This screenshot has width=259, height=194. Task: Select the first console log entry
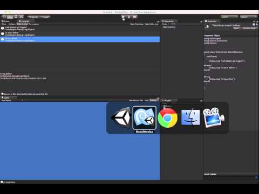[x=80, y=28]
